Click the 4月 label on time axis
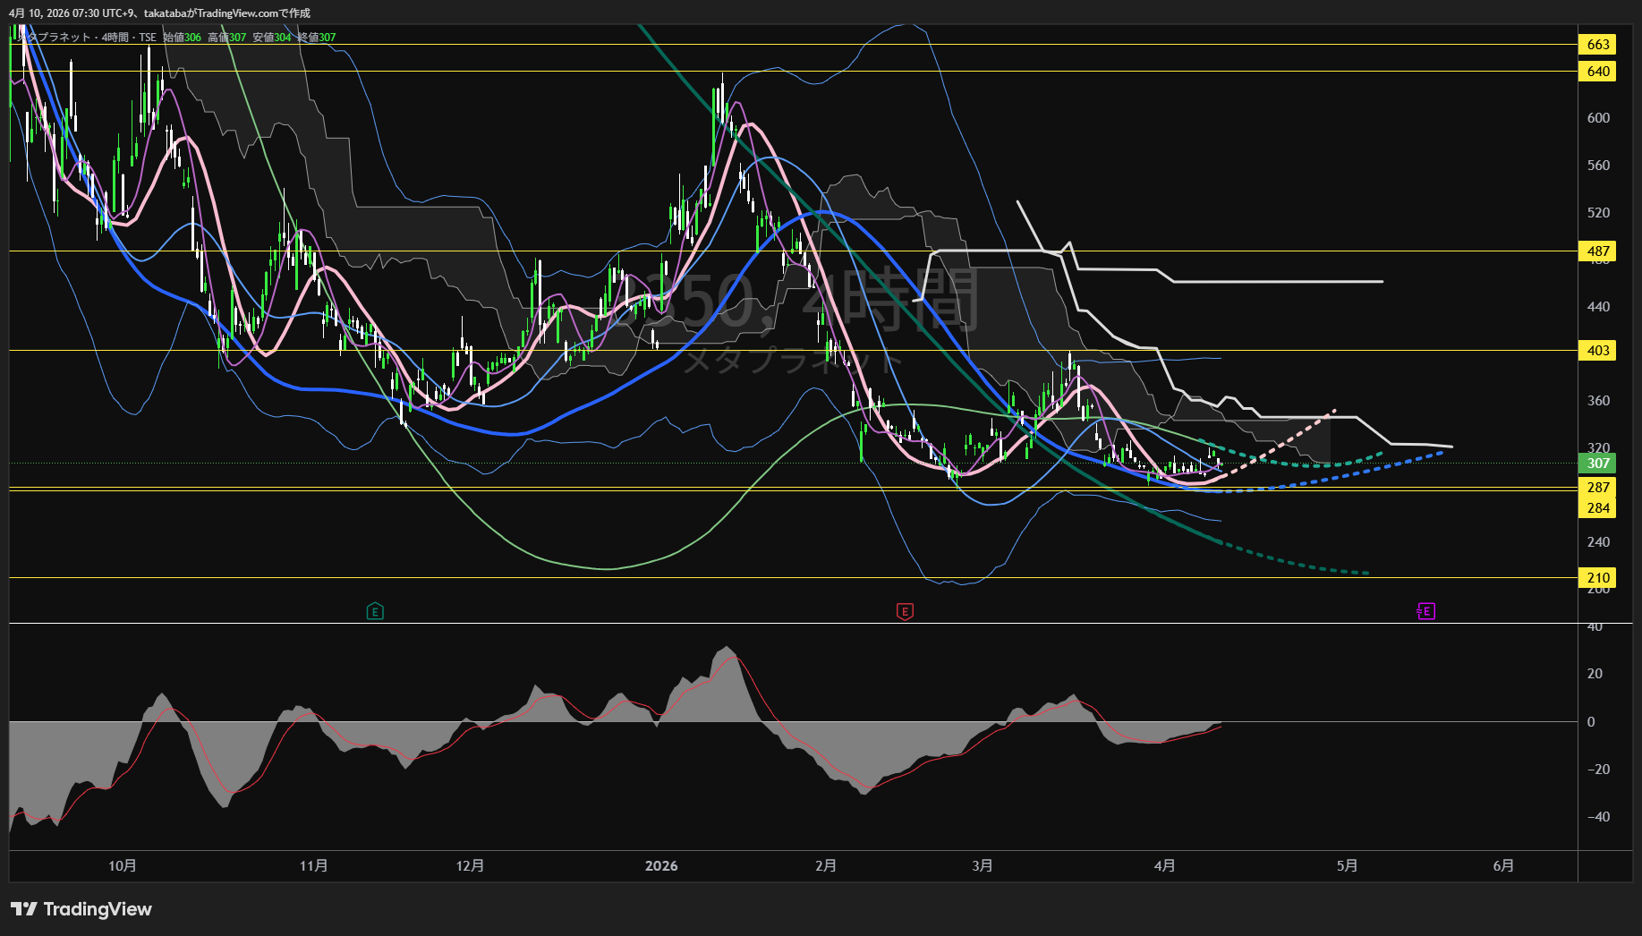 pyautogui.click(x=1164, y=866)
